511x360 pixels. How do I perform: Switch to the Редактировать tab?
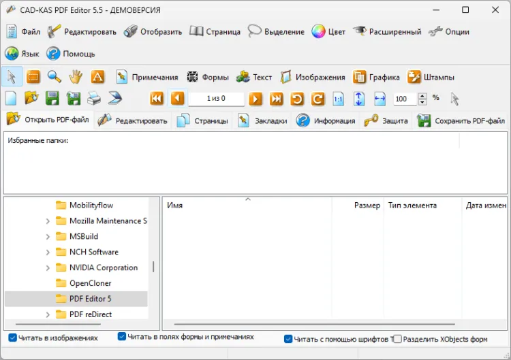(x=132, y=120)
